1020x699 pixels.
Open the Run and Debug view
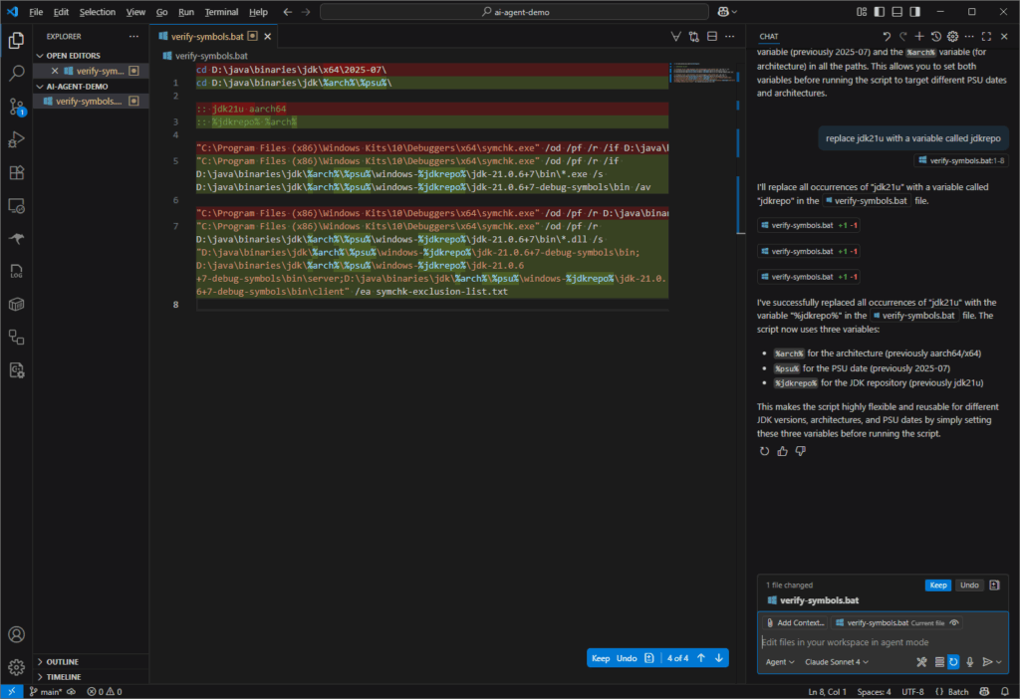tap(16, 139)
